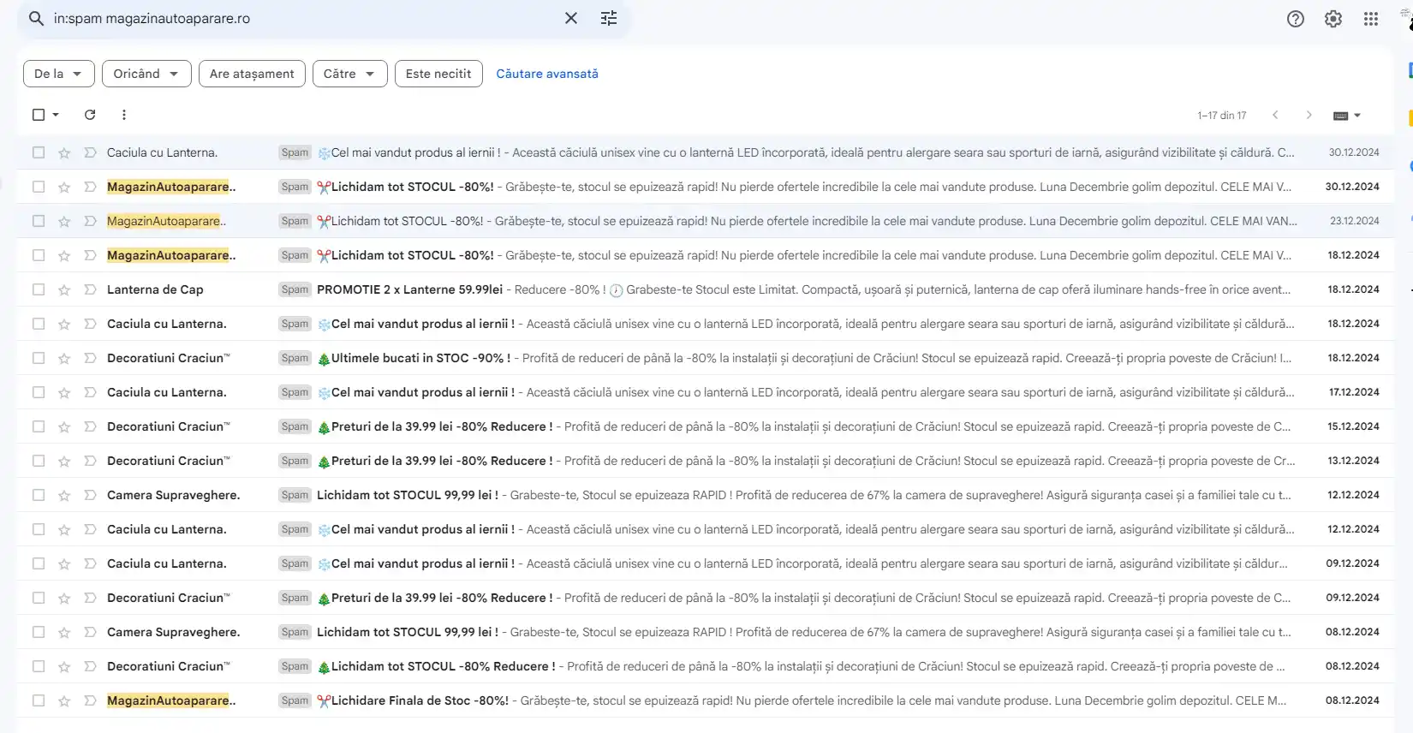
Task: Open 'Căutare avansată' advanced search link
Action: coord(547,74)
